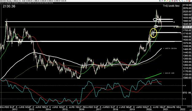Click the purple icon in the chart toolbar
Screen dimensions: 192x111
(x=162, y=1)
